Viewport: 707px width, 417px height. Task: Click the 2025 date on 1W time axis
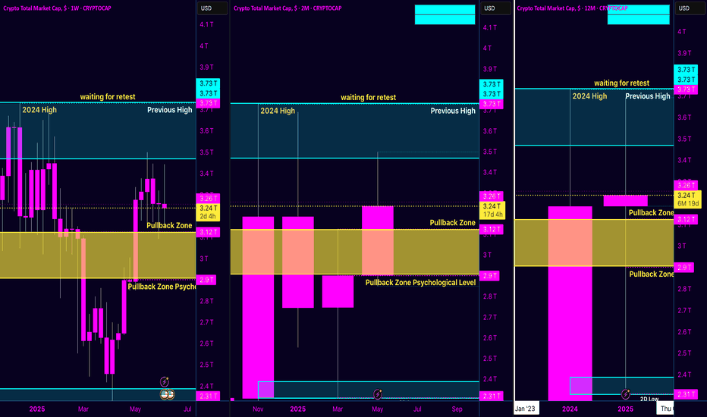coord(37,409)
